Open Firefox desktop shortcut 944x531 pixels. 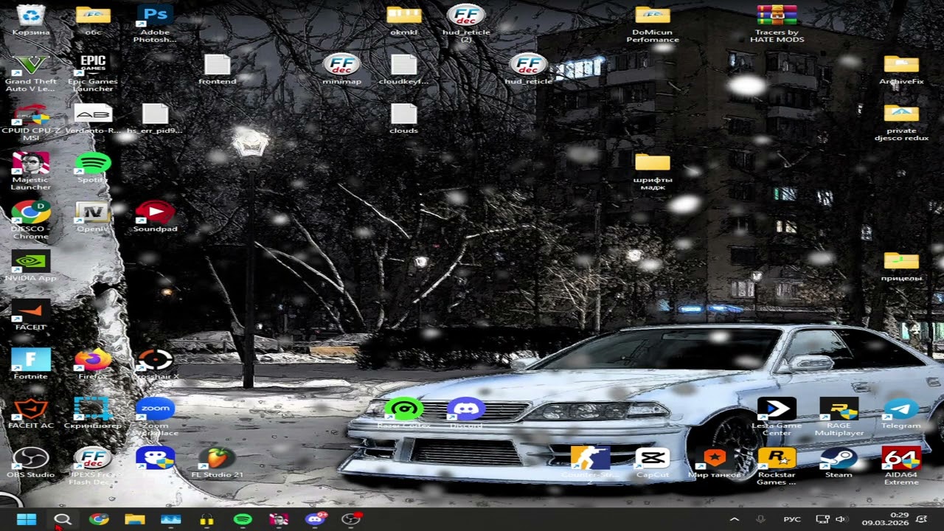coord(93,364)
